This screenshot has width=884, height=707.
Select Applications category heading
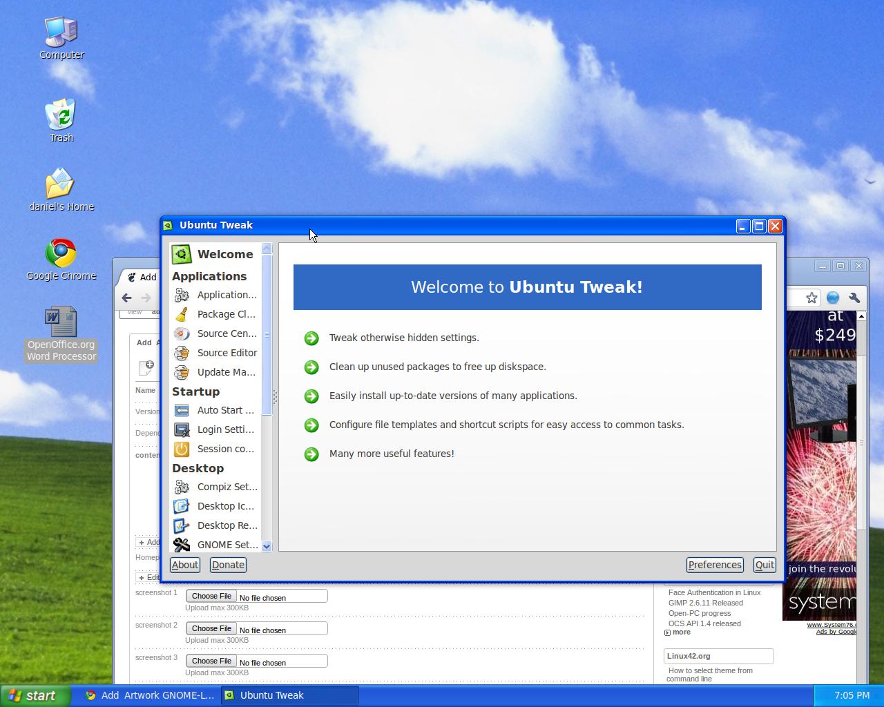tap(209, 276)
